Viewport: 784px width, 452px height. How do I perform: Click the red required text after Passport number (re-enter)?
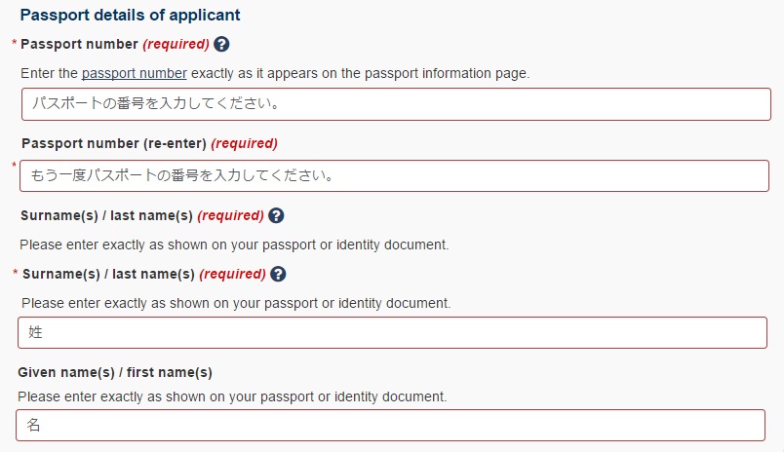244,144
